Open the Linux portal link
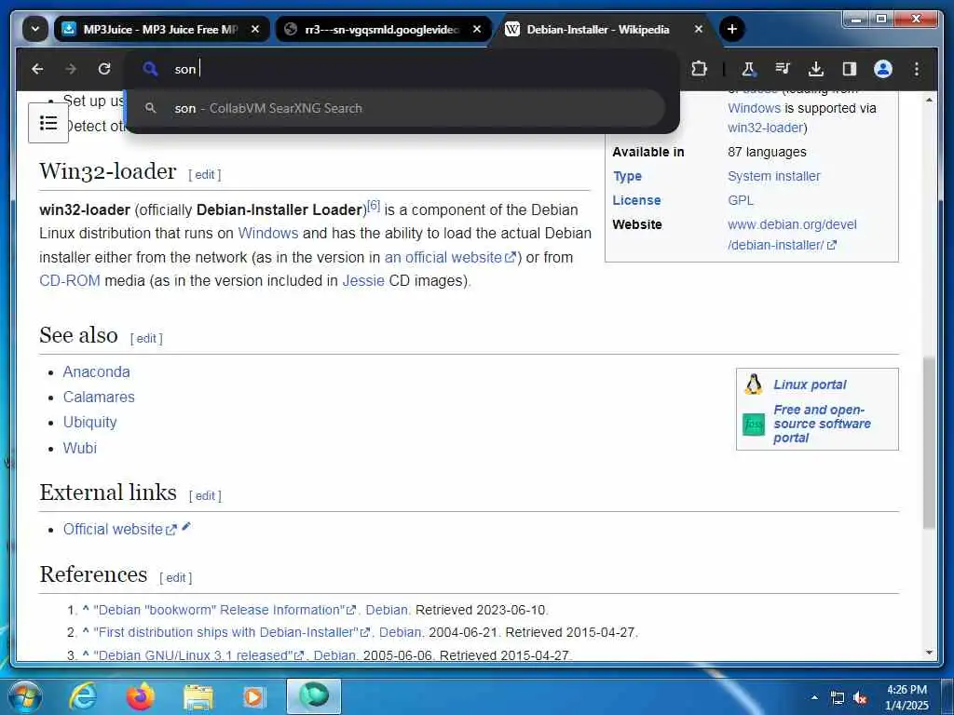954x715 pixels. point(810,384)
